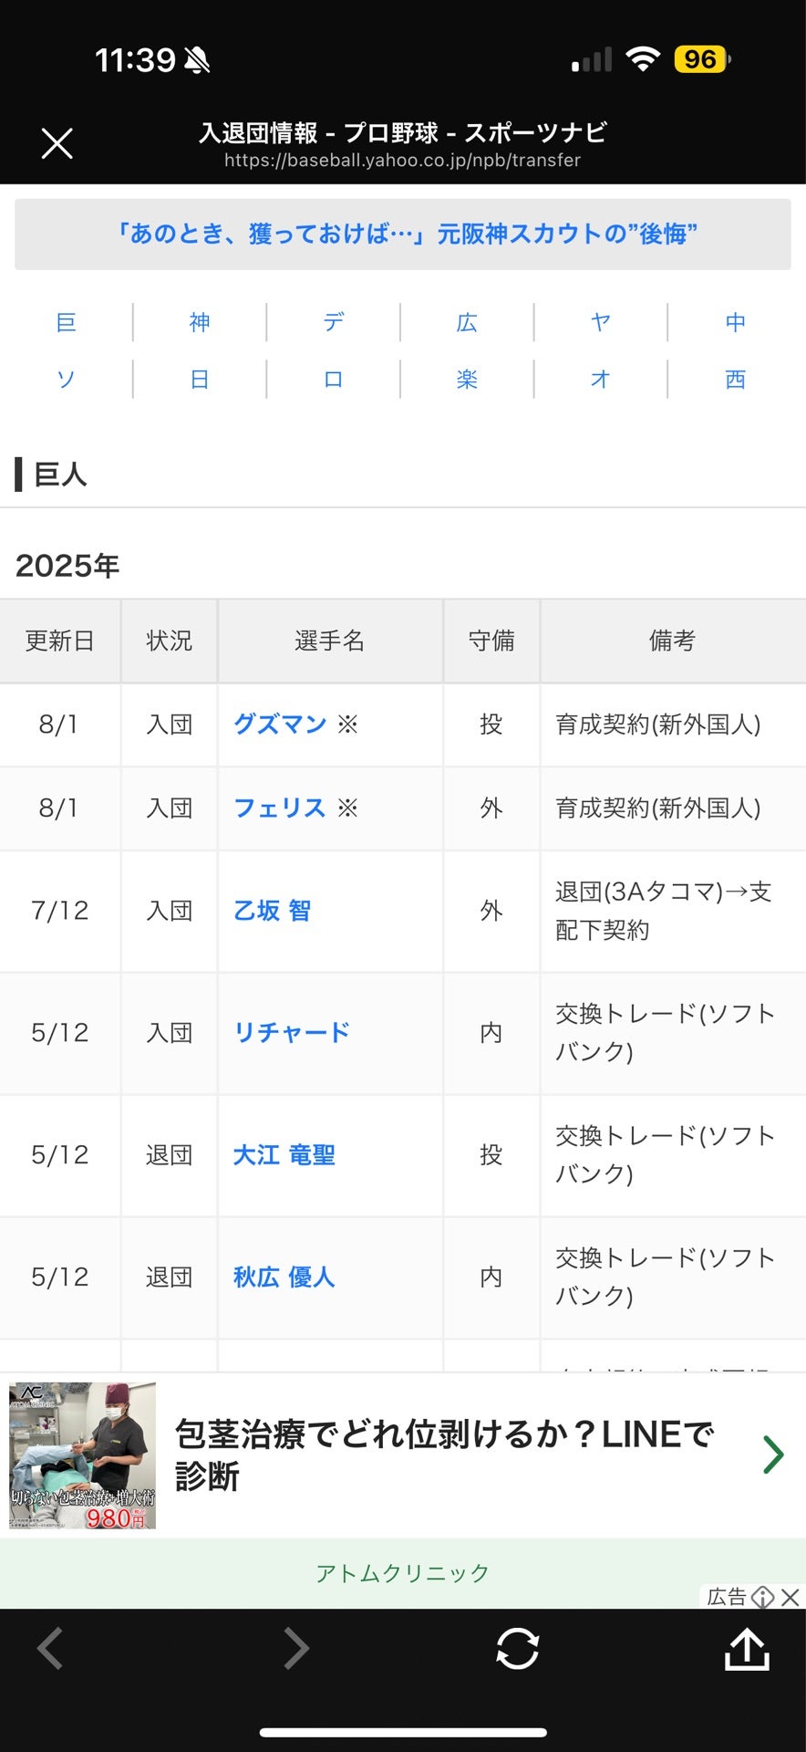
Task: Open player page for 乙坂 智
Action: [272, 911]
